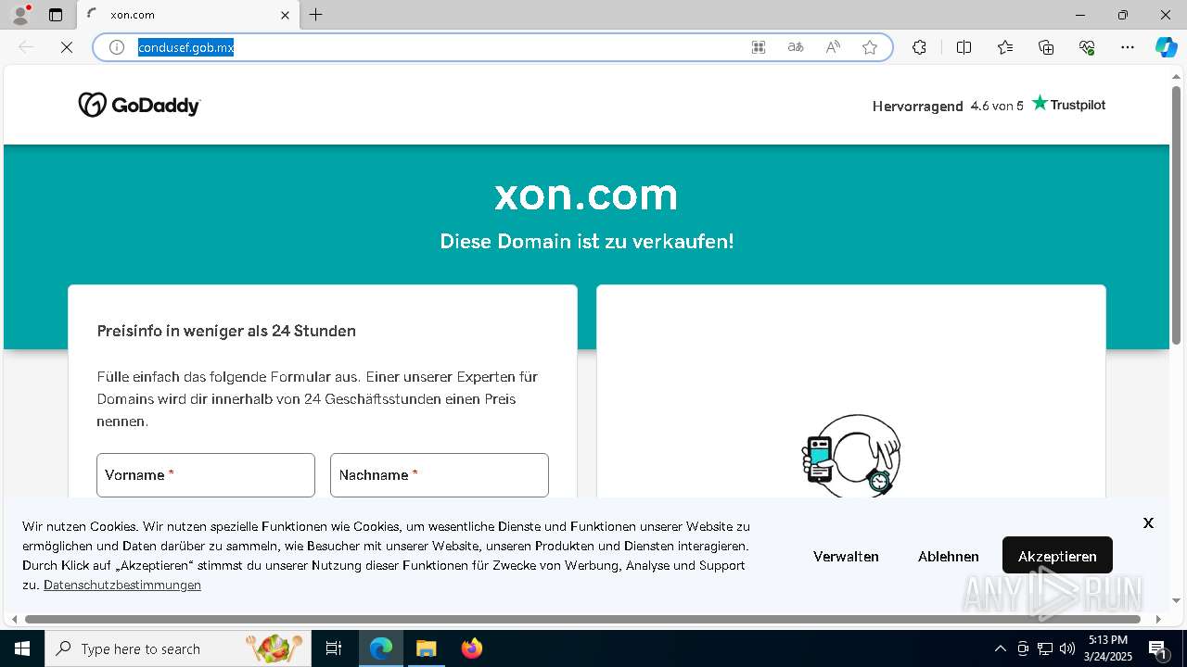Click the scroll-down arrow of the scrollbar

coord(1177,600)
